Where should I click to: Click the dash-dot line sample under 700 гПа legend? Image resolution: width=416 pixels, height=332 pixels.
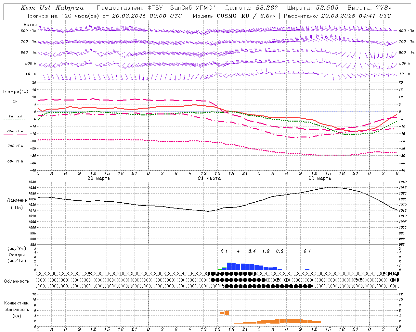pos(14,150)
